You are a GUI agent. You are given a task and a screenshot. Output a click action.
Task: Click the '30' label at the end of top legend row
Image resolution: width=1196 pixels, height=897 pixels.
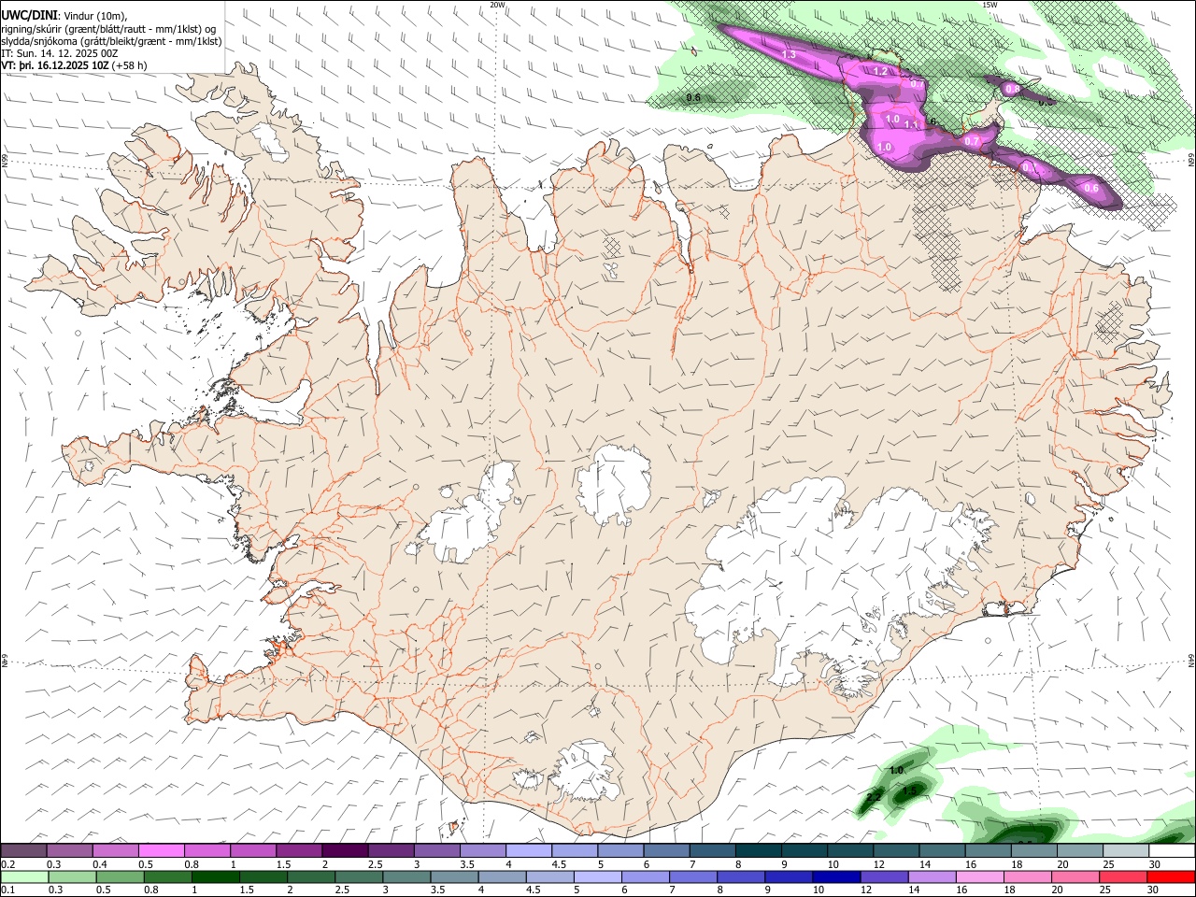click(1154, 864)
